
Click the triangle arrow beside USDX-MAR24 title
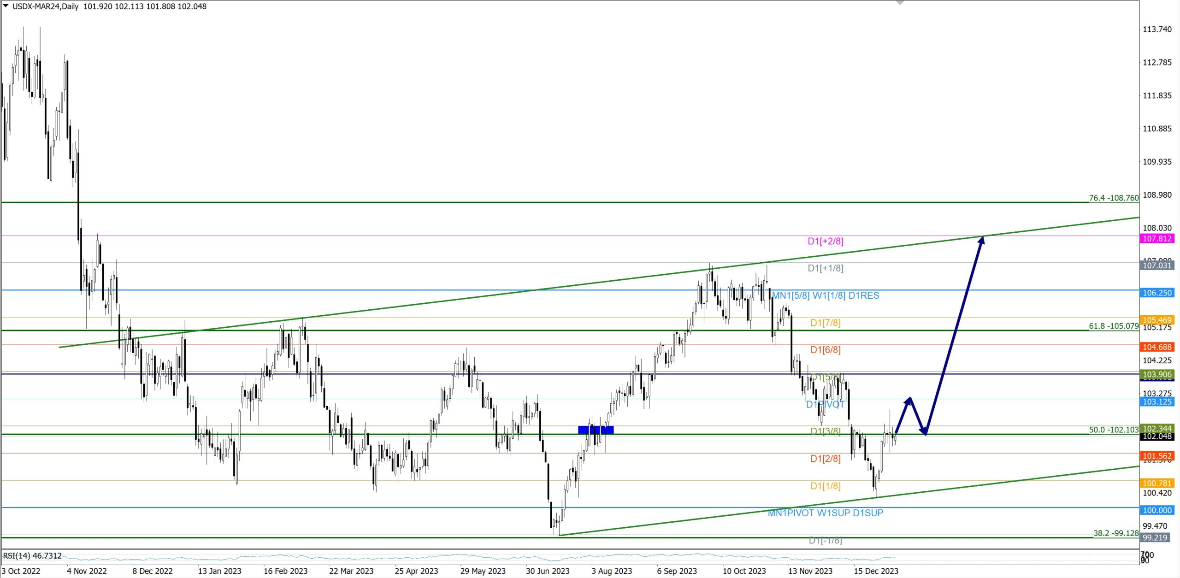pyautogui.click(x=6, y=6)
